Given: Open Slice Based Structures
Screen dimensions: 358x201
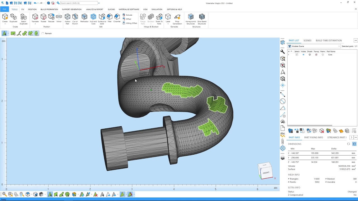Looking at the screenshot, I should pos(202,19).
